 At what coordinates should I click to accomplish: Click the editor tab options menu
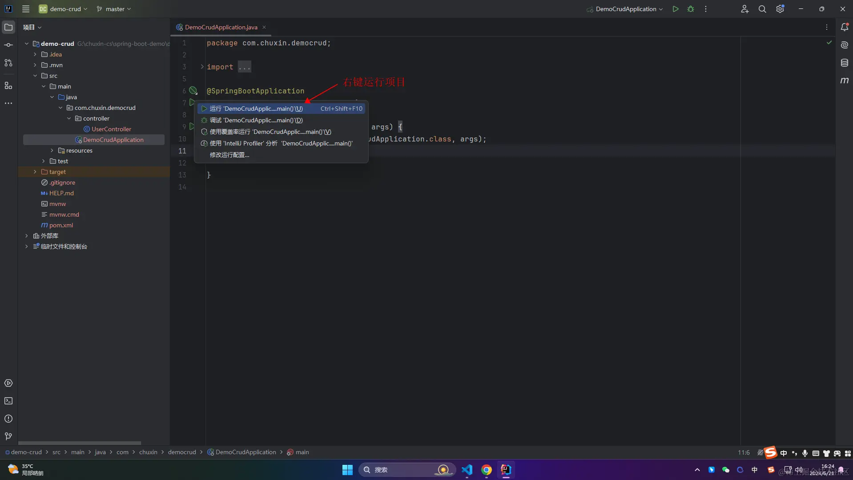click(x=827, y=27)
